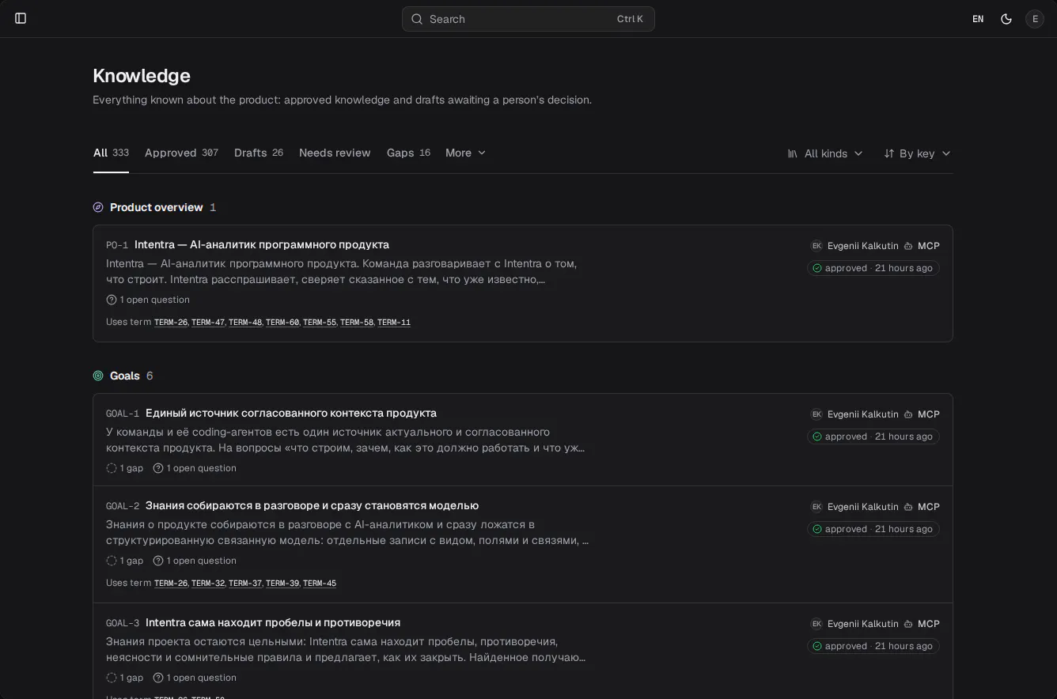The width and height of the screenshot is (1057, 699).
Task: Open the TERM-32 term link
Action: click(208, 584)
